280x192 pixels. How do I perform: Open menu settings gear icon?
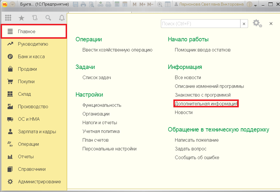click(x=257, y=24)
